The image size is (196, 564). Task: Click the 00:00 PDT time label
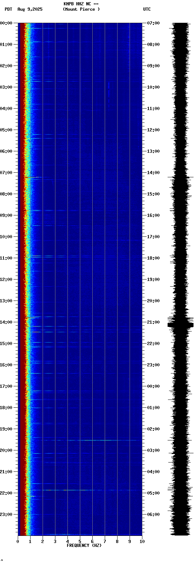[6, 23]
